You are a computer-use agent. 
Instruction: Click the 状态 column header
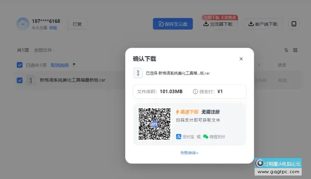click(282, 65)
